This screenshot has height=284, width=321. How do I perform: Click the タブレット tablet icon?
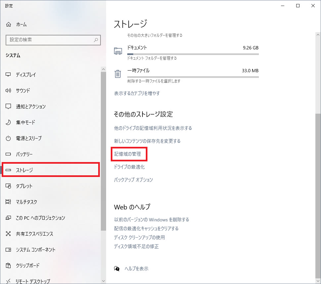(x=8, y=186)
